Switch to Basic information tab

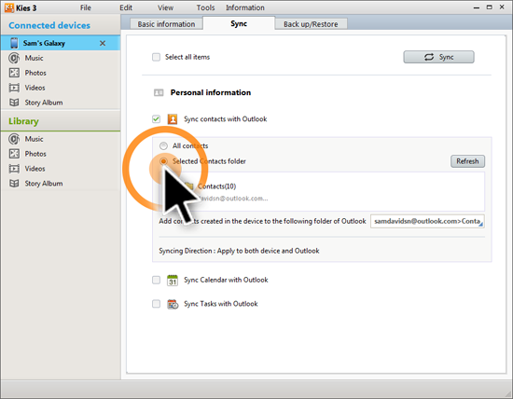(166, 24)
